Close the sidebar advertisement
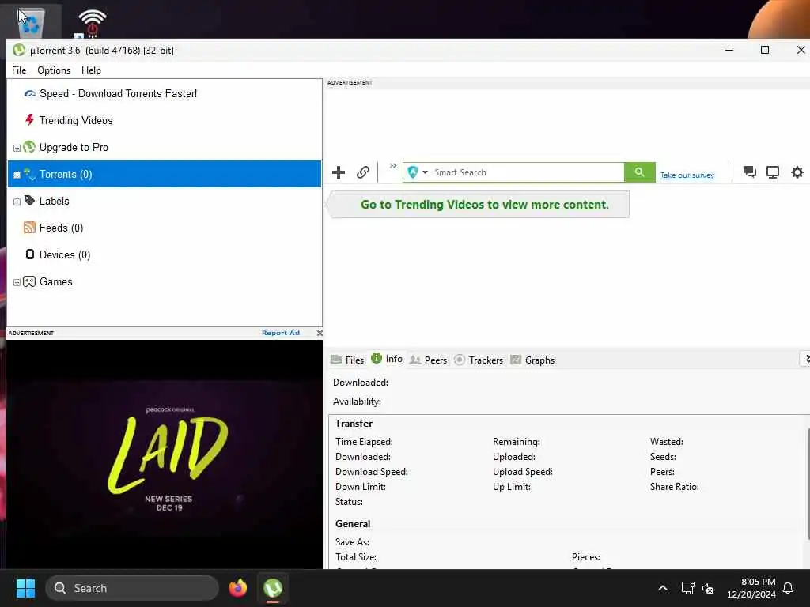The height and width of the screenshot is (607, 810). coord(320,333)
